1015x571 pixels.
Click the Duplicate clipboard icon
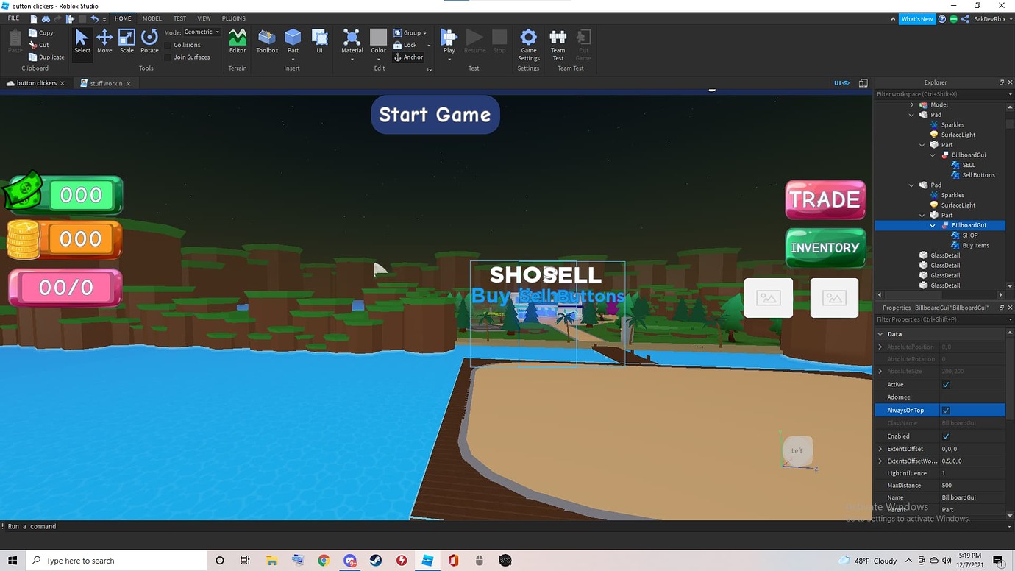(x=32, y=57)
